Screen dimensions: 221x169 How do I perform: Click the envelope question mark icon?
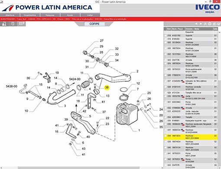pyautogui.click(x=22, y=24)
